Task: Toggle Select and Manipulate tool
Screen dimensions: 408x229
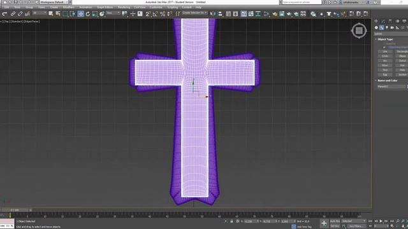Action: [x=133, y=14]
